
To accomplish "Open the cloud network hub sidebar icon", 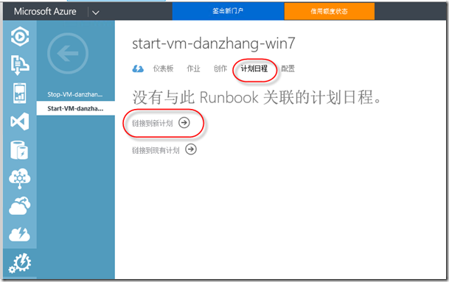I will click(x=19, y=178).
